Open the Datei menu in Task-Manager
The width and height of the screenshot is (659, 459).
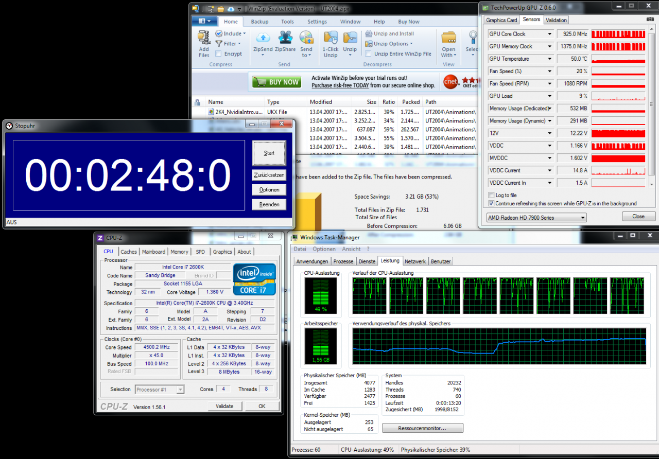point(300,249)
